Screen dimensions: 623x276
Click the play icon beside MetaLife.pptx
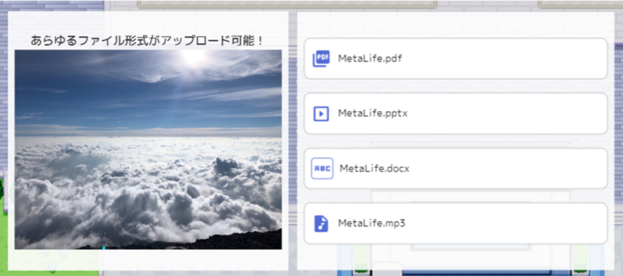pyautogui.click(x=321, y=113)
